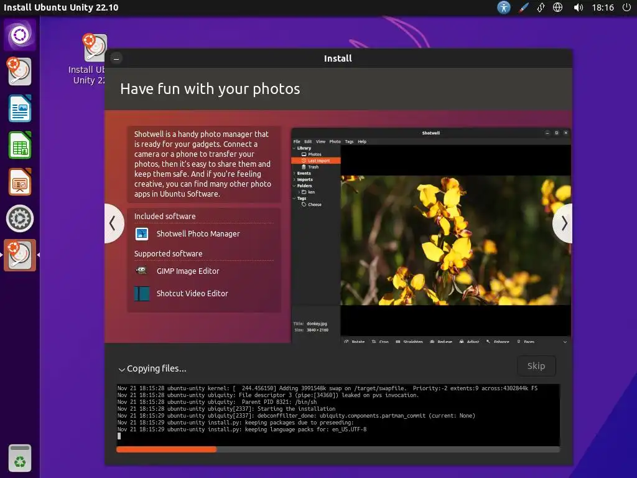Click the Shotwell Photo Manager label
The image size is (637, 478).
click(198, 234)
